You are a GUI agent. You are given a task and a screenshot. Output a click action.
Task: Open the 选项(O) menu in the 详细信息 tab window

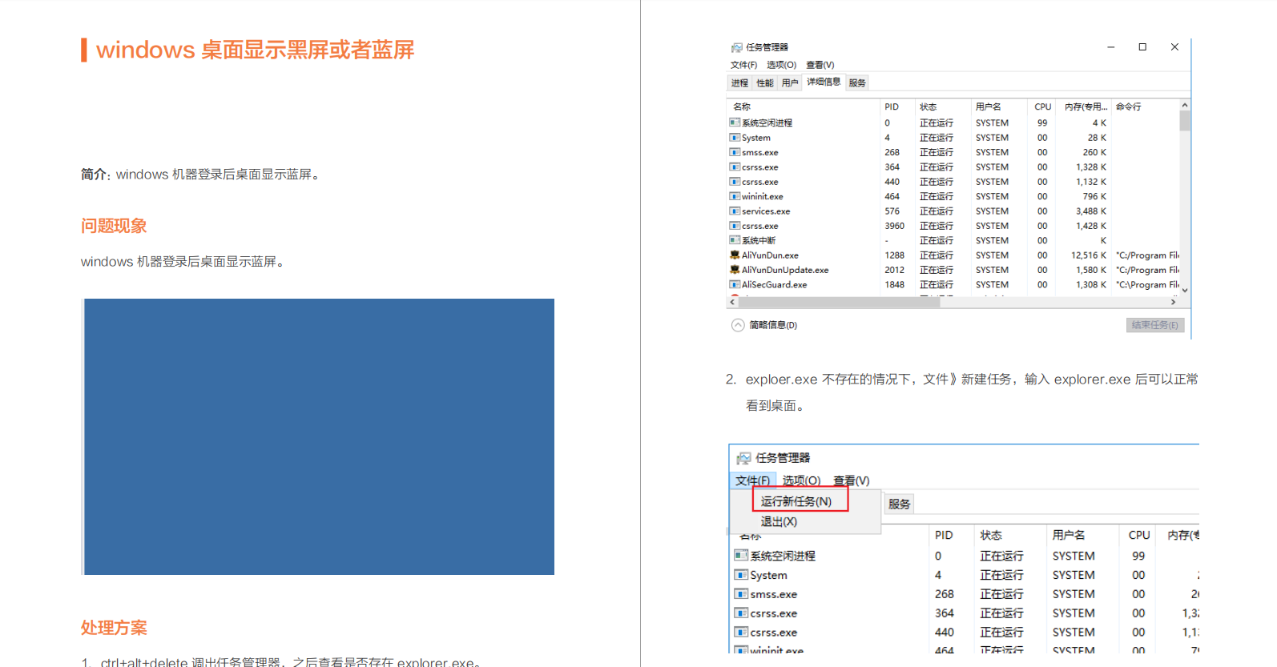click(x=781, y=65)
